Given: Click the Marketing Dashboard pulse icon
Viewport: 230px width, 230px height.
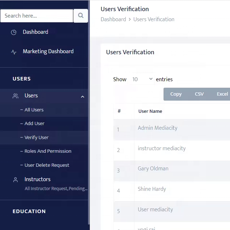Looking at the screenshot, I should click(x=14, y=52).
